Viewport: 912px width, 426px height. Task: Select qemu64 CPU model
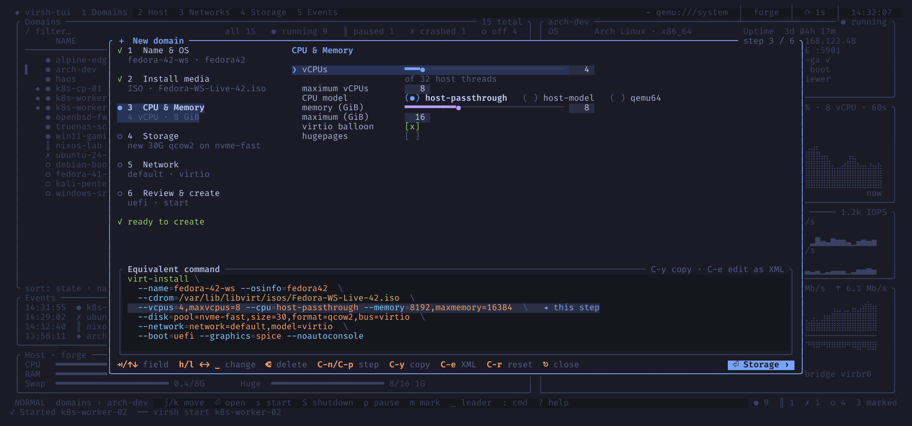(636, 98)
